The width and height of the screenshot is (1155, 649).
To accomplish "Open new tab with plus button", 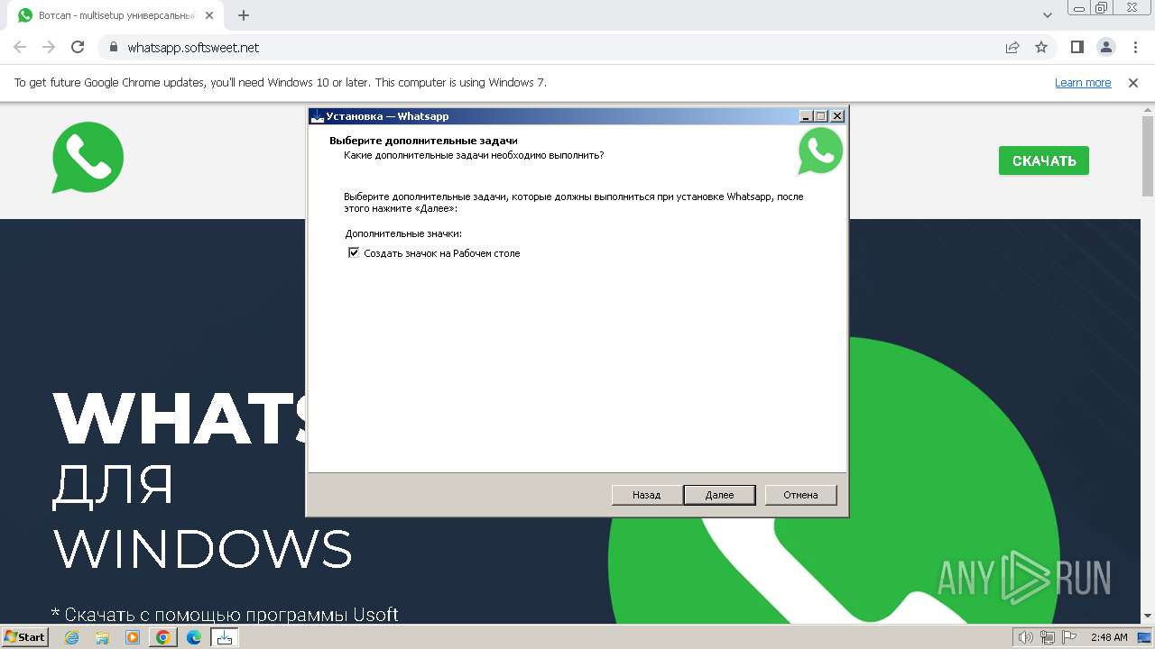I will [x=244, y=15].
